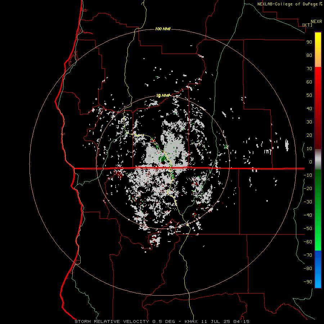Click the gray zero-velocity segment of the color bar
The width and height of the screenshot is (324, 324).
click(318, 159)
